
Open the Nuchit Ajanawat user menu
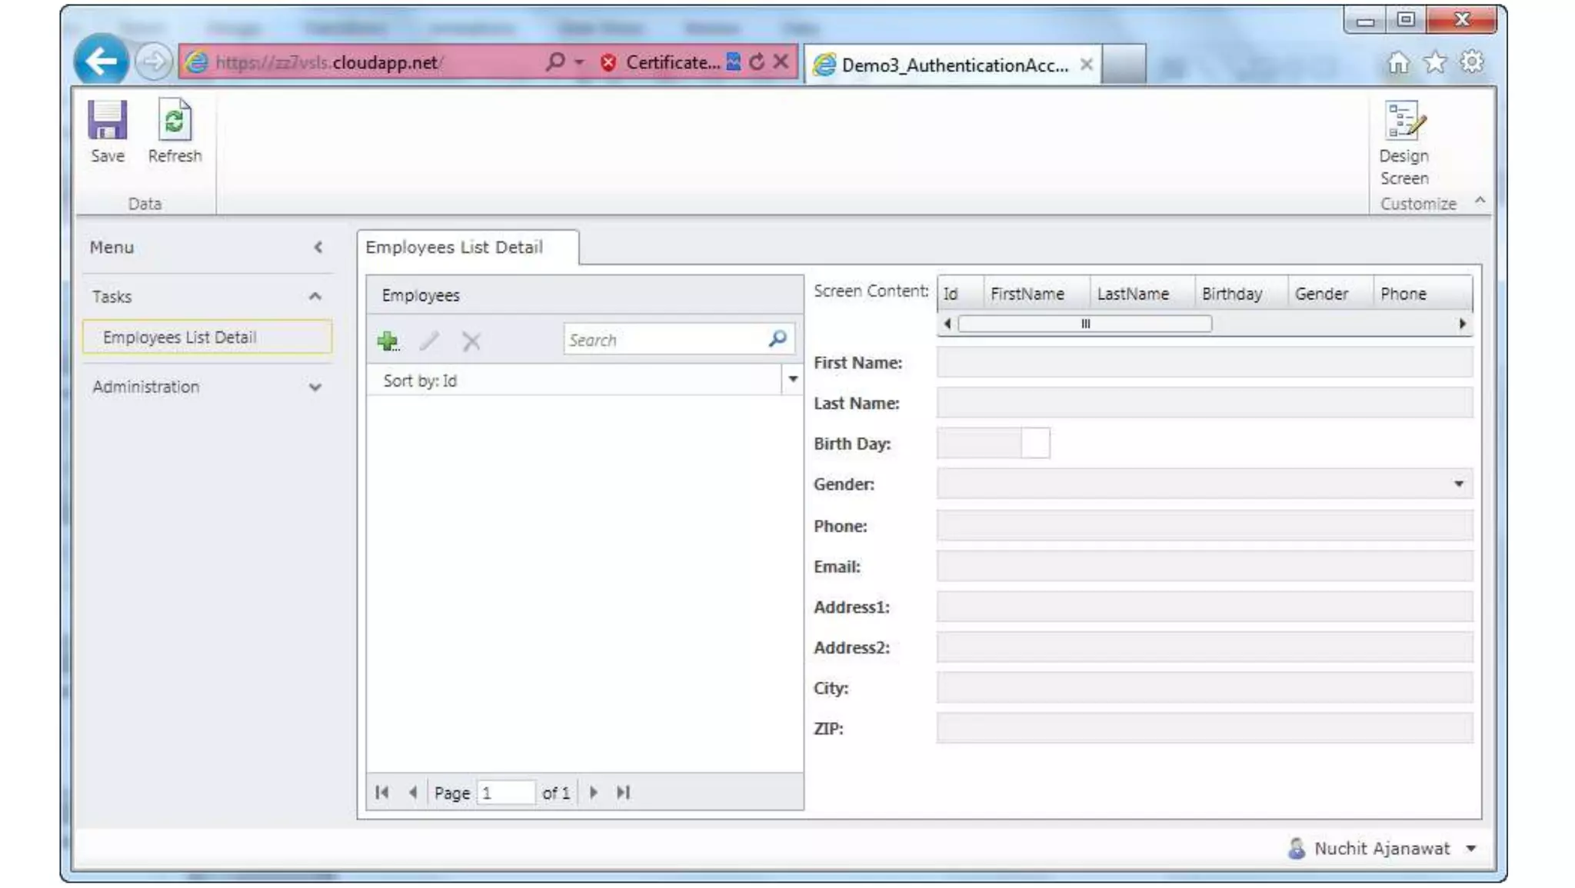coord(1470,849)
